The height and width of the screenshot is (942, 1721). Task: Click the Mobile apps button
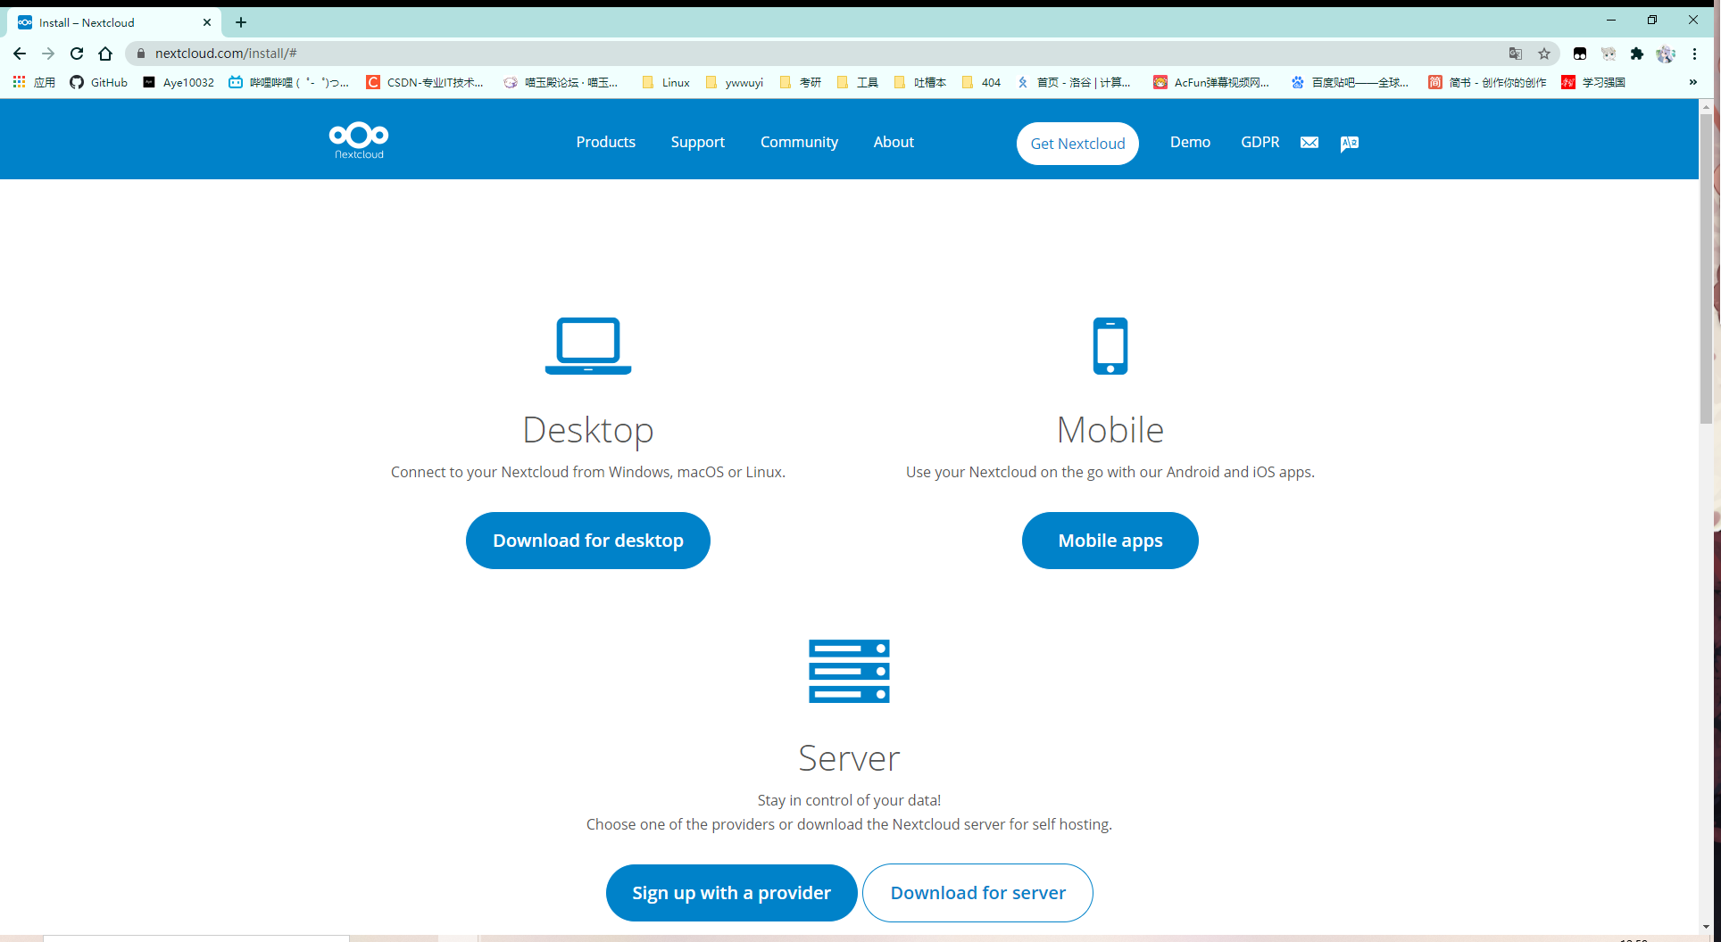coord(1110,541)
